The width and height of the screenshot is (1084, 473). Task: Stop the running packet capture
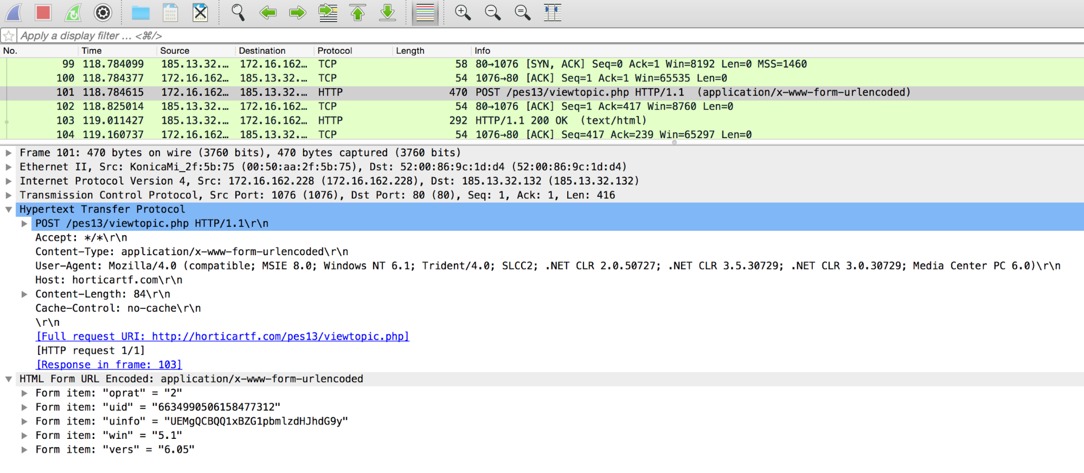click(x=43, y=12)
